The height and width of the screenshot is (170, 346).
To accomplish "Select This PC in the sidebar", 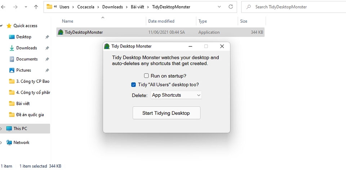I will (x=20, y=129).
